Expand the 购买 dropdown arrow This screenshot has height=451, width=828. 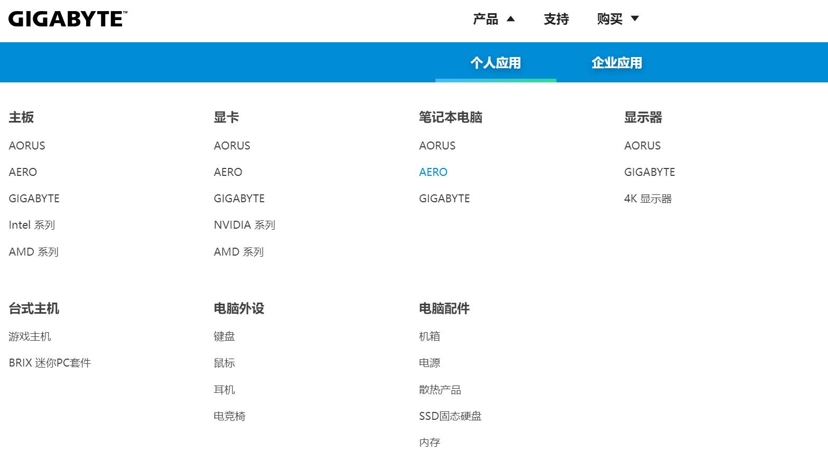click(634, 18)
